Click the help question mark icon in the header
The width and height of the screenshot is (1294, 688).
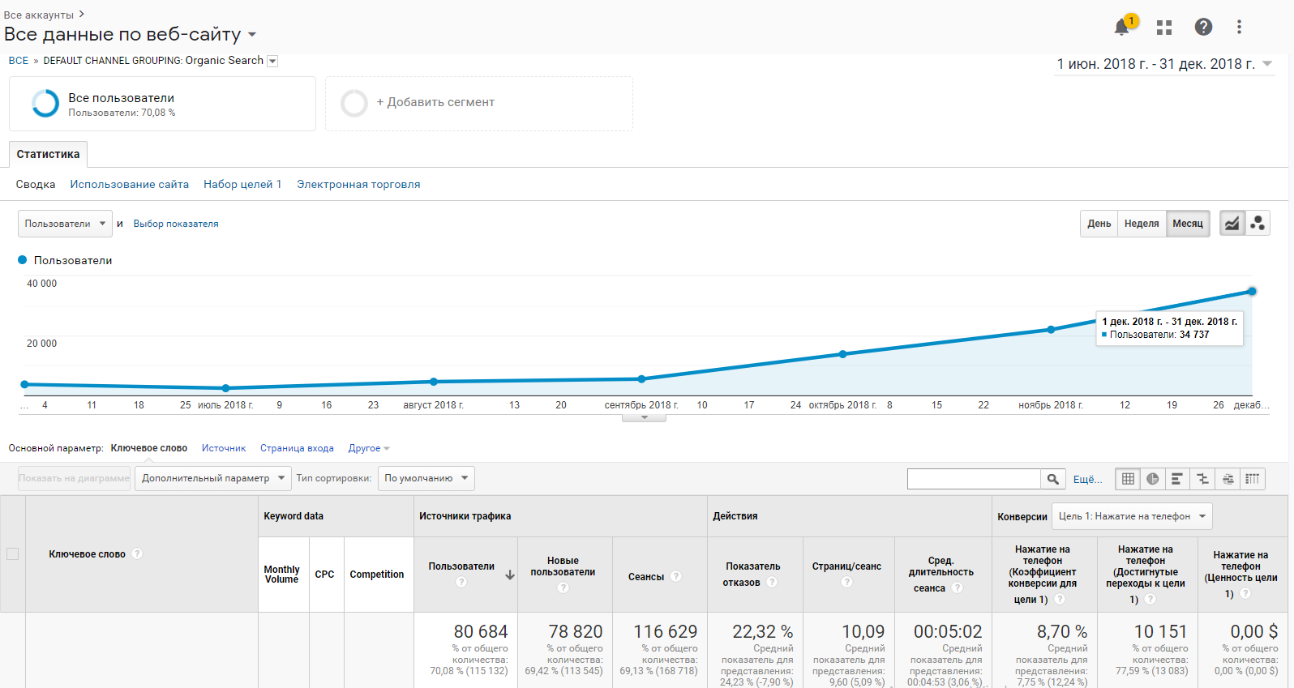point(1203,28)
